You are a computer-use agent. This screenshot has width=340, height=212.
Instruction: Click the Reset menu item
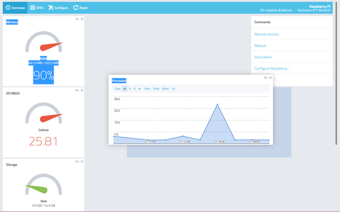coord(80,8)
